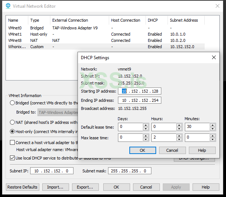Click the Default lease time days field
The image size is (226, 197).
click(x=130, y=127)
